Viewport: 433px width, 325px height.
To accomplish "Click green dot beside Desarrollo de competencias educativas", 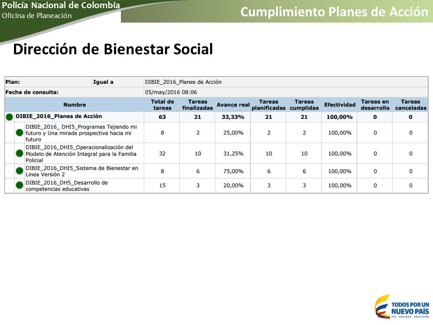I will [x=19, y=185].
